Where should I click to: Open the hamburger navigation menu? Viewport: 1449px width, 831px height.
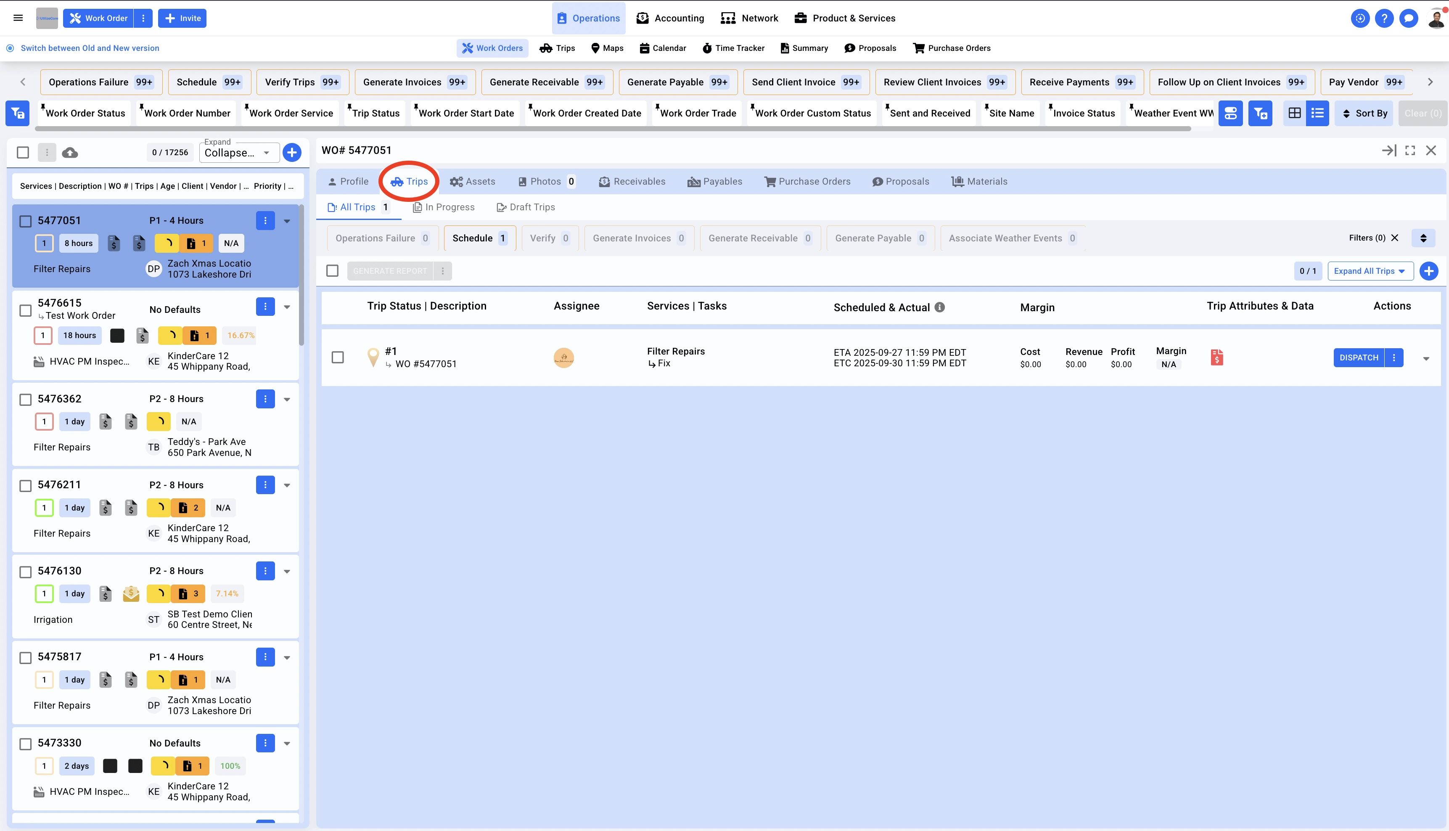click(18, 18)
